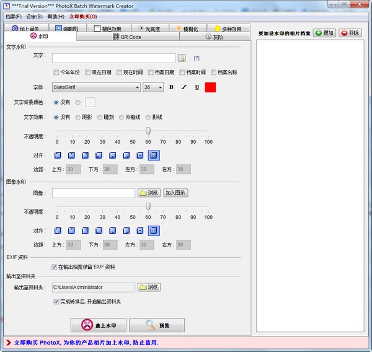The width and height of the screenshot is (372, 352).
Task: Open the 设定(S) menu
Action: point(34,16)
